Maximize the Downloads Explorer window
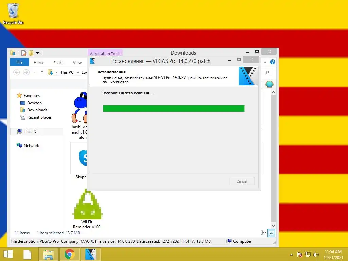Image resolution: width=348 pixels, height=261 pixels. click(257, 52)
